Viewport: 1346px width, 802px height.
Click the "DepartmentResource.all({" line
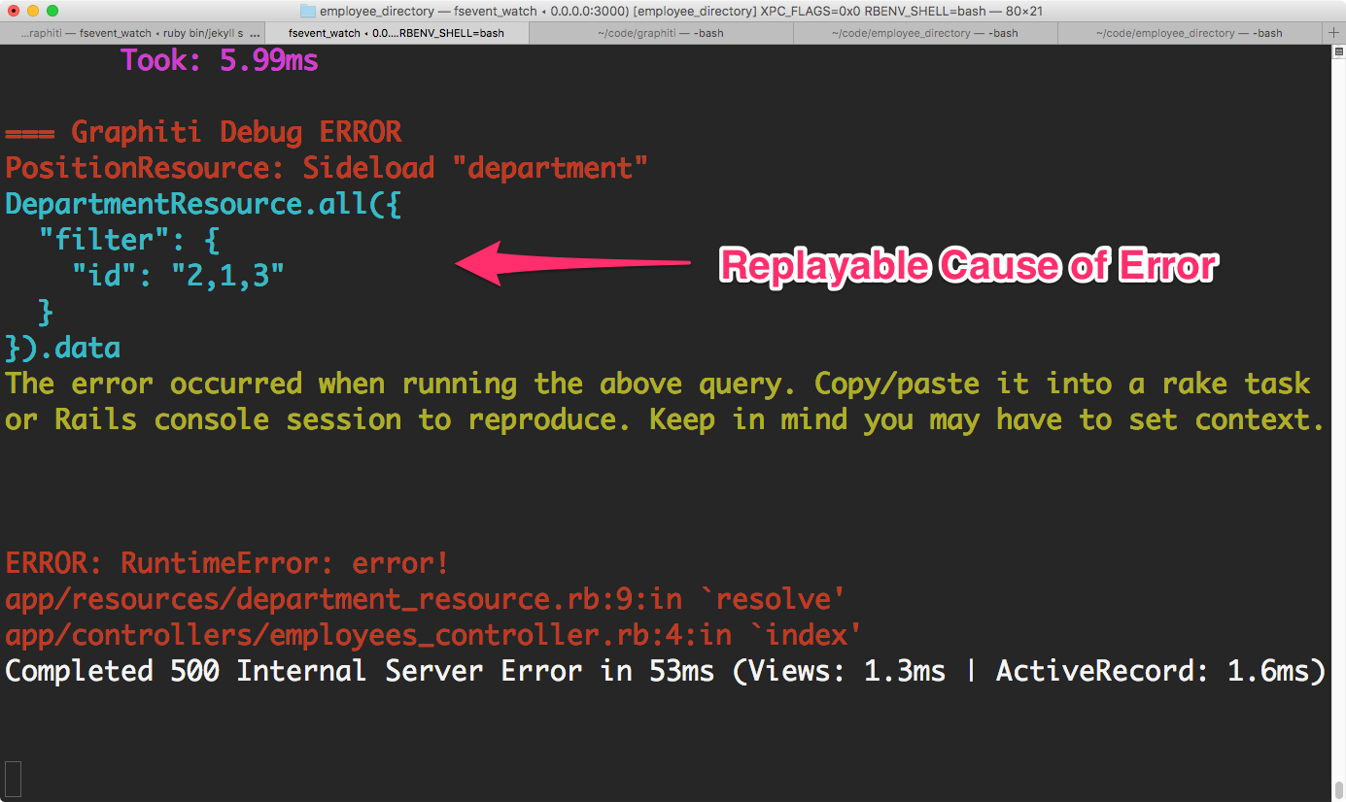(x=203, y=204)
